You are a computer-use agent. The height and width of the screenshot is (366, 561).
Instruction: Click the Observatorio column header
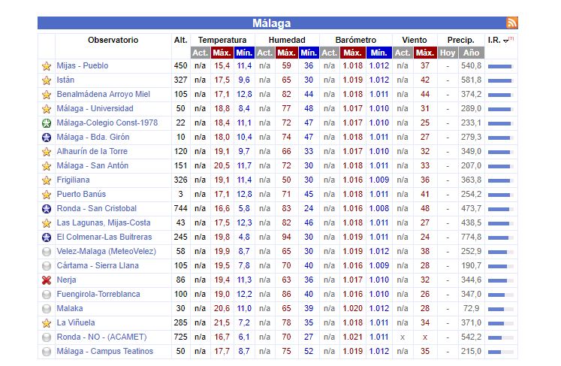coord(113,40)
